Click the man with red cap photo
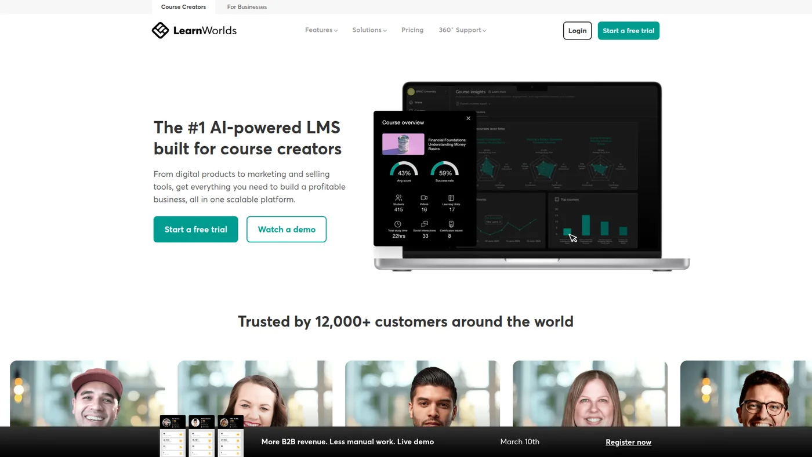812x457 pixels. [87, 394]
